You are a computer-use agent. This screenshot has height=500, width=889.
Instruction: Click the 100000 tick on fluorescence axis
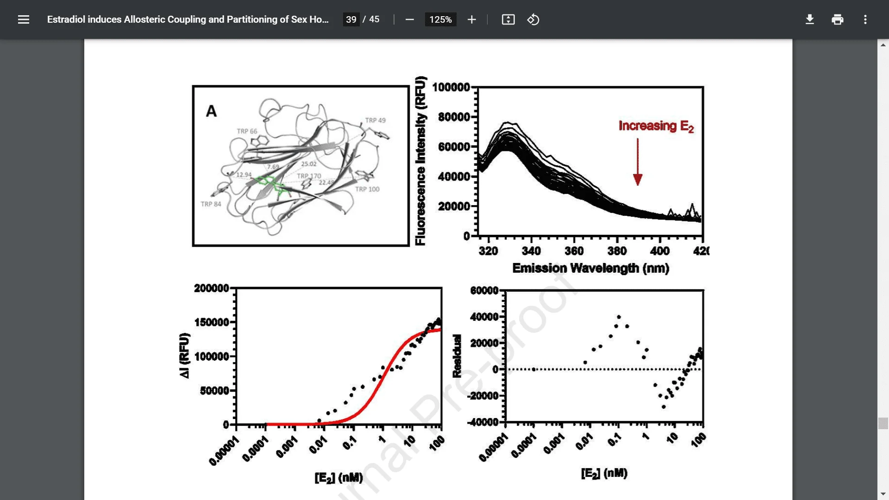click(x=451, y=87)
